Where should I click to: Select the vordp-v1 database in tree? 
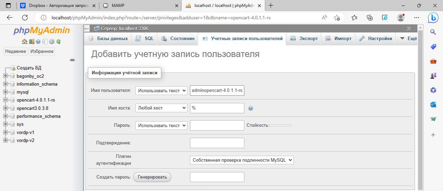tap(25, 132)
